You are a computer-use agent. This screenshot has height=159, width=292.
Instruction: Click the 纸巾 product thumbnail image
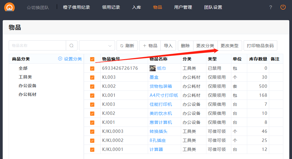click(x=153, y=68)
